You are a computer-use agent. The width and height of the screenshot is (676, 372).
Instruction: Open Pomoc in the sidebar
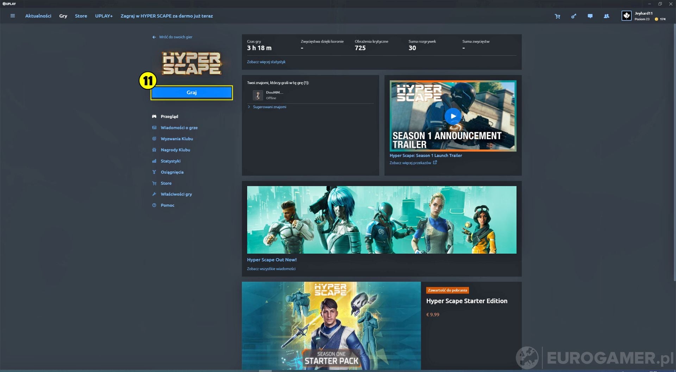pos(168,205)
